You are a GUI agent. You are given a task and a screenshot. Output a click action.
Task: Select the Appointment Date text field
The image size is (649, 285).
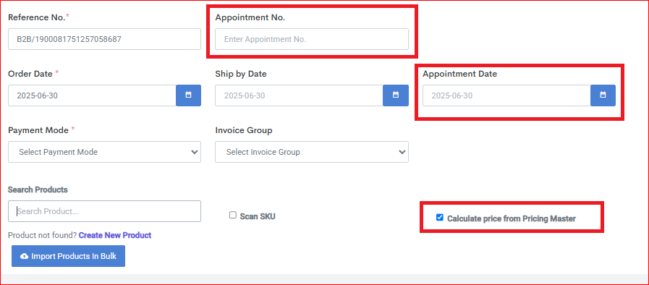[x=506, y=95]
